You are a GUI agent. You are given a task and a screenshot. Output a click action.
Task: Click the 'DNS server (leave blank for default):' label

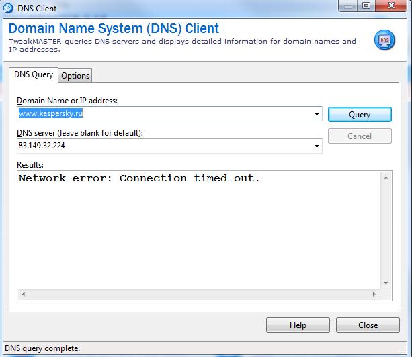pyautogui.click(x=80, y=133)
